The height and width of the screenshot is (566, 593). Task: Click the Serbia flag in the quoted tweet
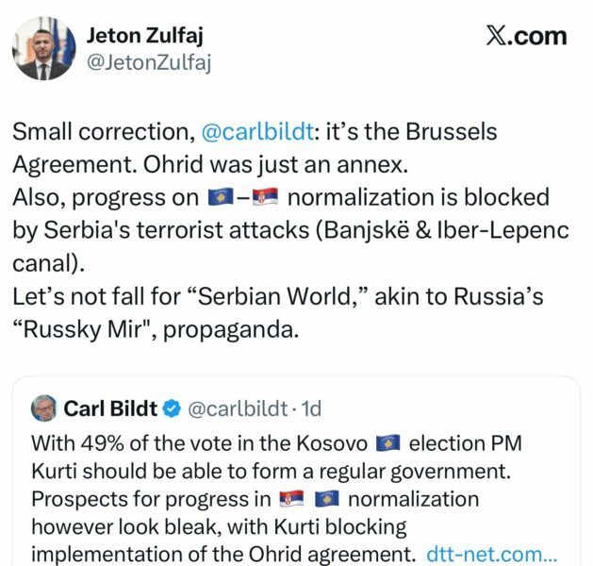click(293, 498)
